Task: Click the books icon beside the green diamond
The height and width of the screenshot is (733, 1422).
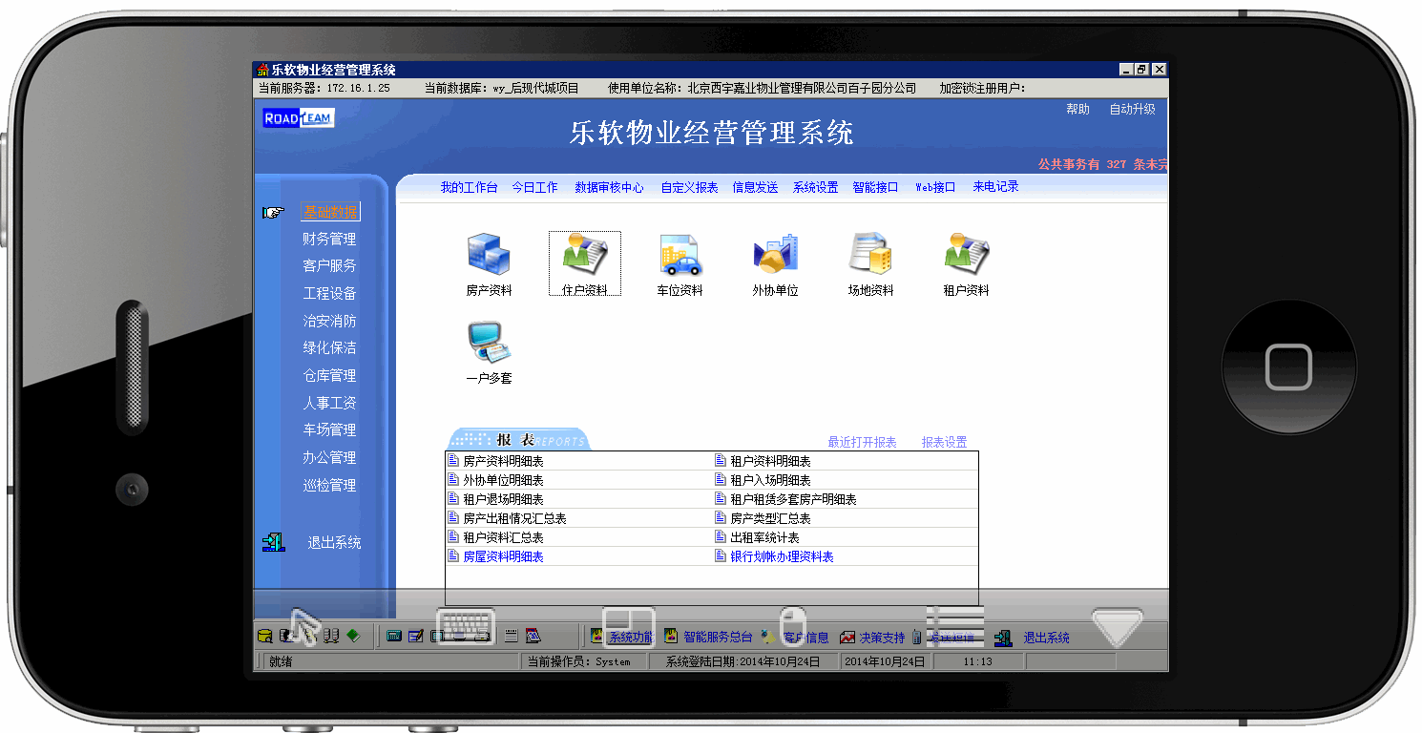Action: pos(331,636)
